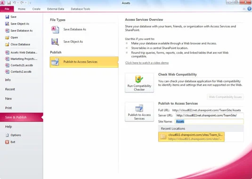The width and height of the screenshot is (252, 179).
Task: Select Publish to Access Services option
Action: [84, 62]
